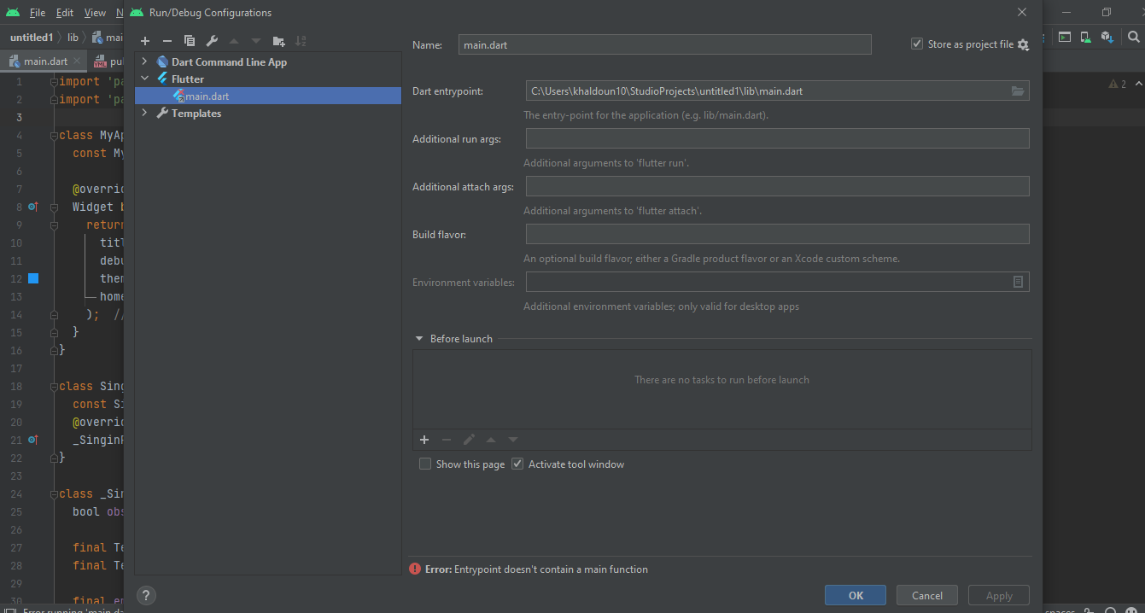
Task: Open SDK Manager icon in main toolbar
Action: click(1107, 37)
